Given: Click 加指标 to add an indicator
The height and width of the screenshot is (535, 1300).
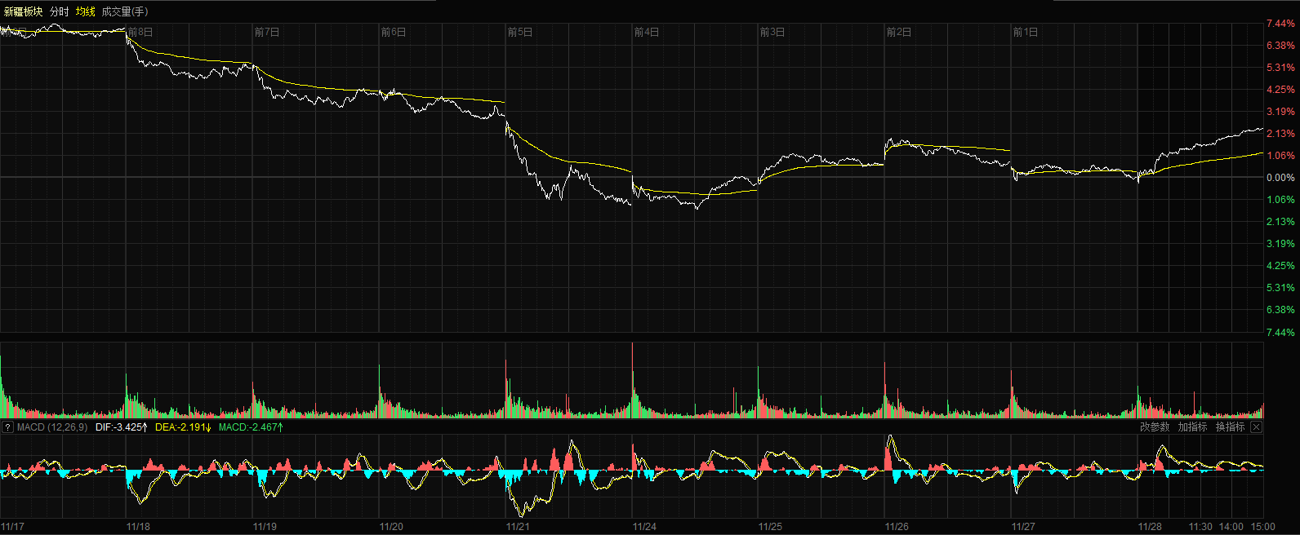Looking at the screenshot, I should pos(1192,427).
